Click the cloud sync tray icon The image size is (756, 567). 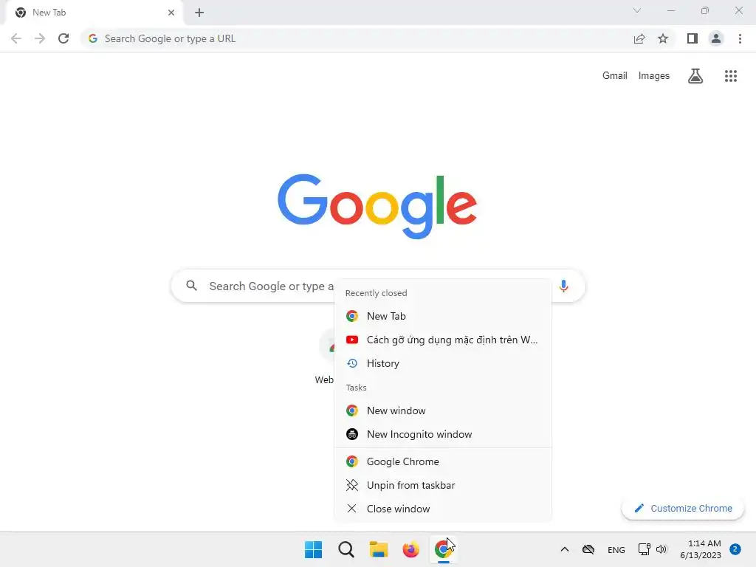[x=588, y=549]
